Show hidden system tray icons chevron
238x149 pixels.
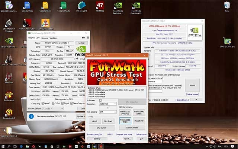pyautogui.click(x=207, y=146)
